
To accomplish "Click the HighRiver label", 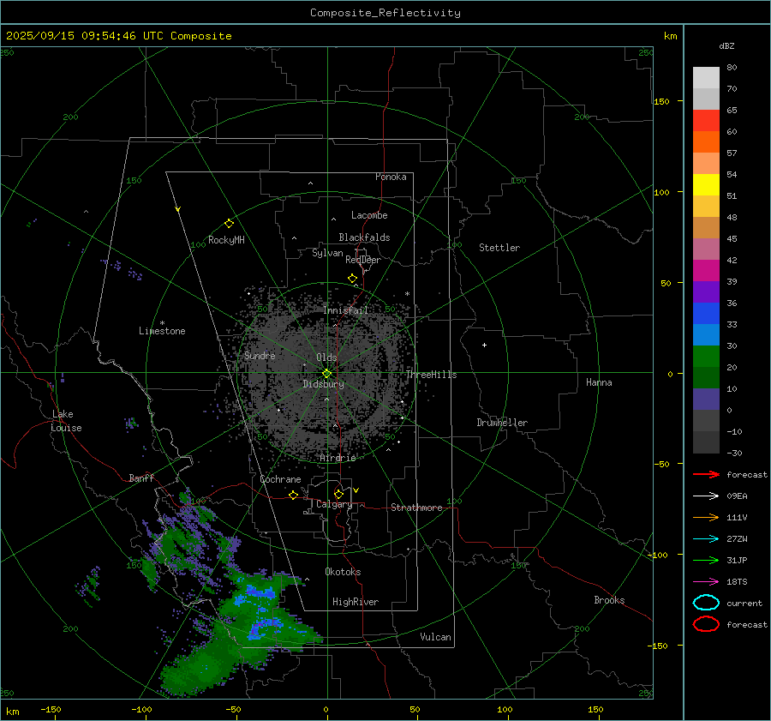I will [x=356, y=602].
